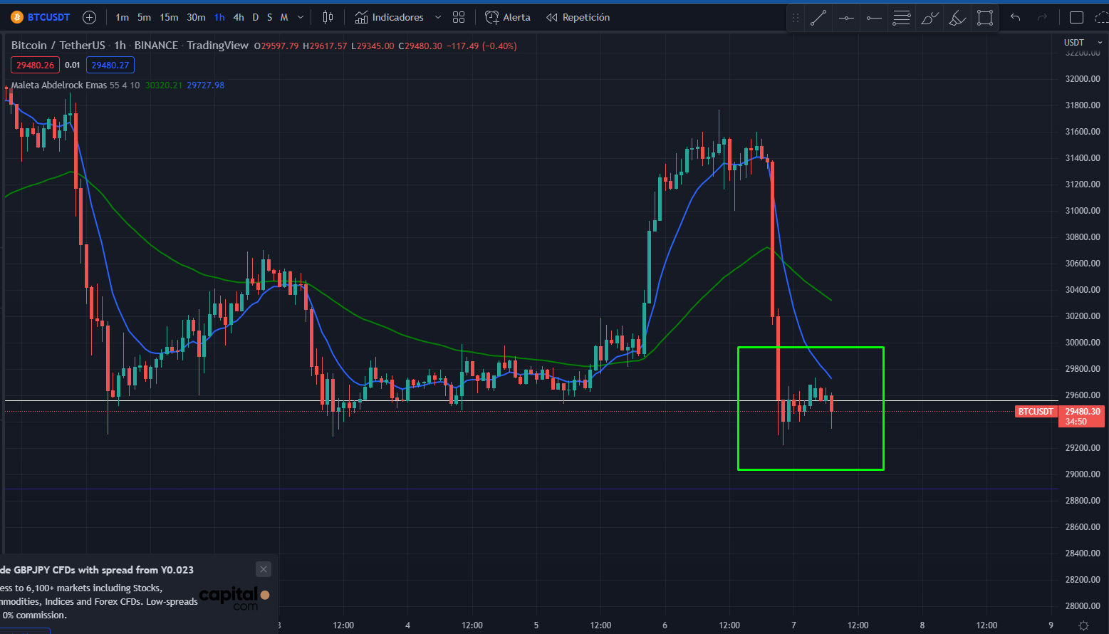Screen dimensions: 1109x634
Task: Open the USDT currency dropdown
Action: coord(1083,43)
